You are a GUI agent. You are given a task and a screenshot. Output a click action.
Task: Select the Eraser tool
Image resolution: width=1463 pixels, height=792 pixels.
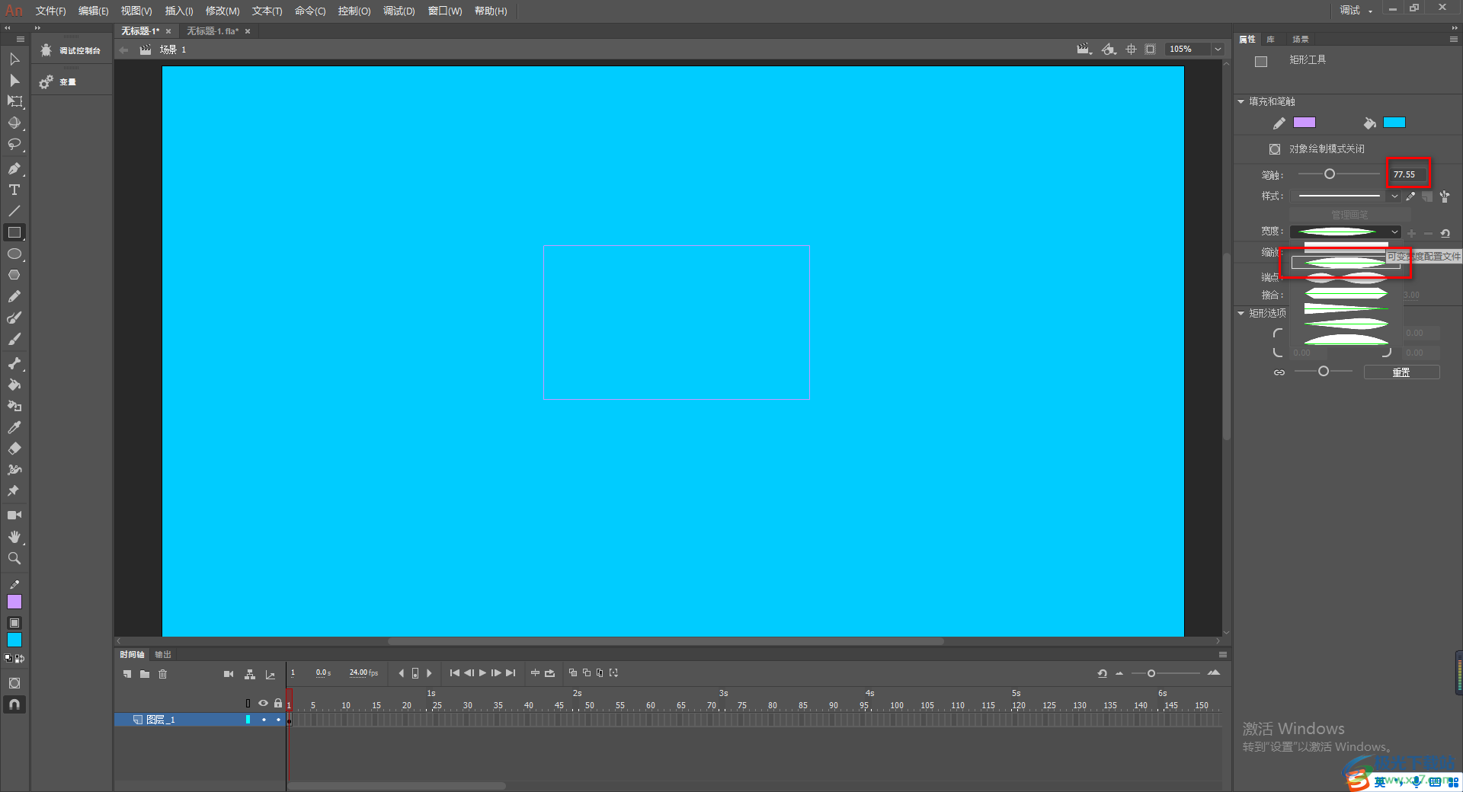click(x=14, y=449)
